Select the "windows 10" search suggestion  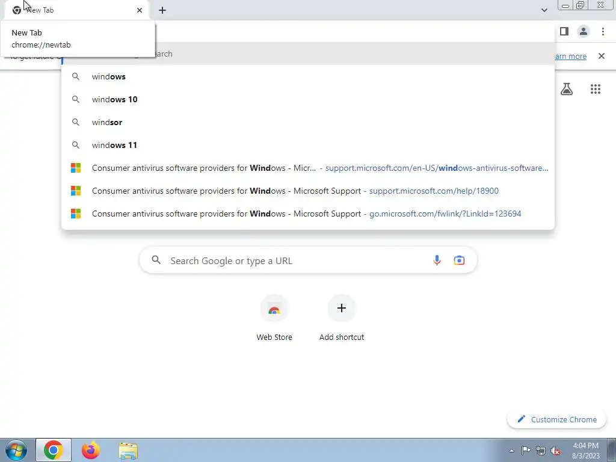coord(308,99)
